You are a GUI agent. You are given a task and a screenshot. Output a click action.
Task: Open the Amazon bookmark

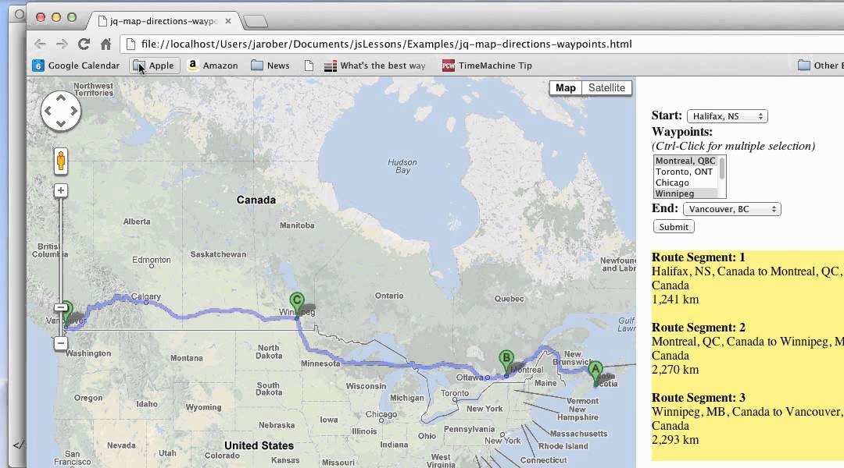pos(213,66)
